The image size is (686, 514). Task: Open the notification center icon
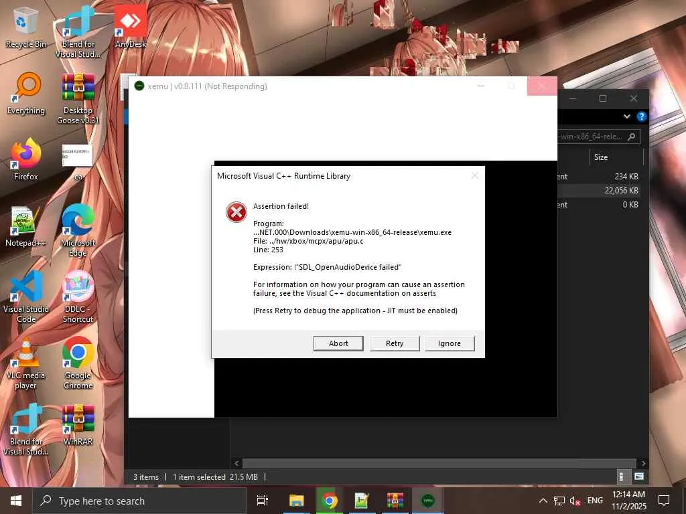664,501
